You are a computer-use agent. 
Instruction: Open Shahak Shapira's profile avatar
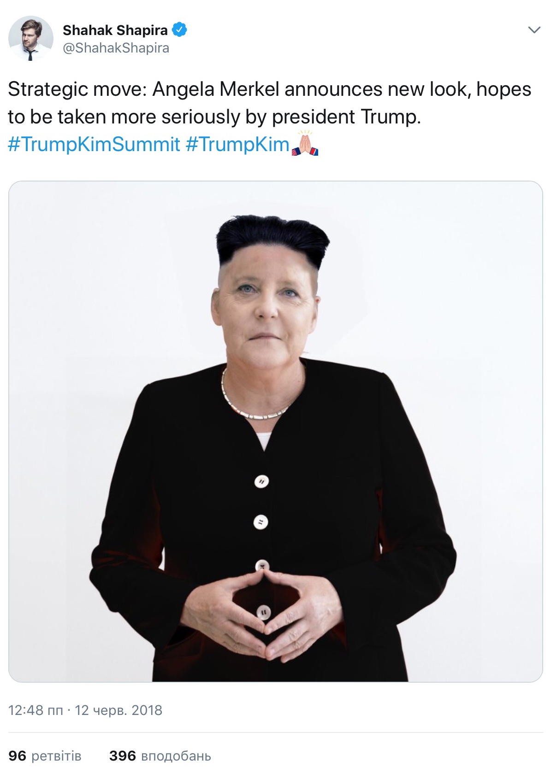coord(31,39)
